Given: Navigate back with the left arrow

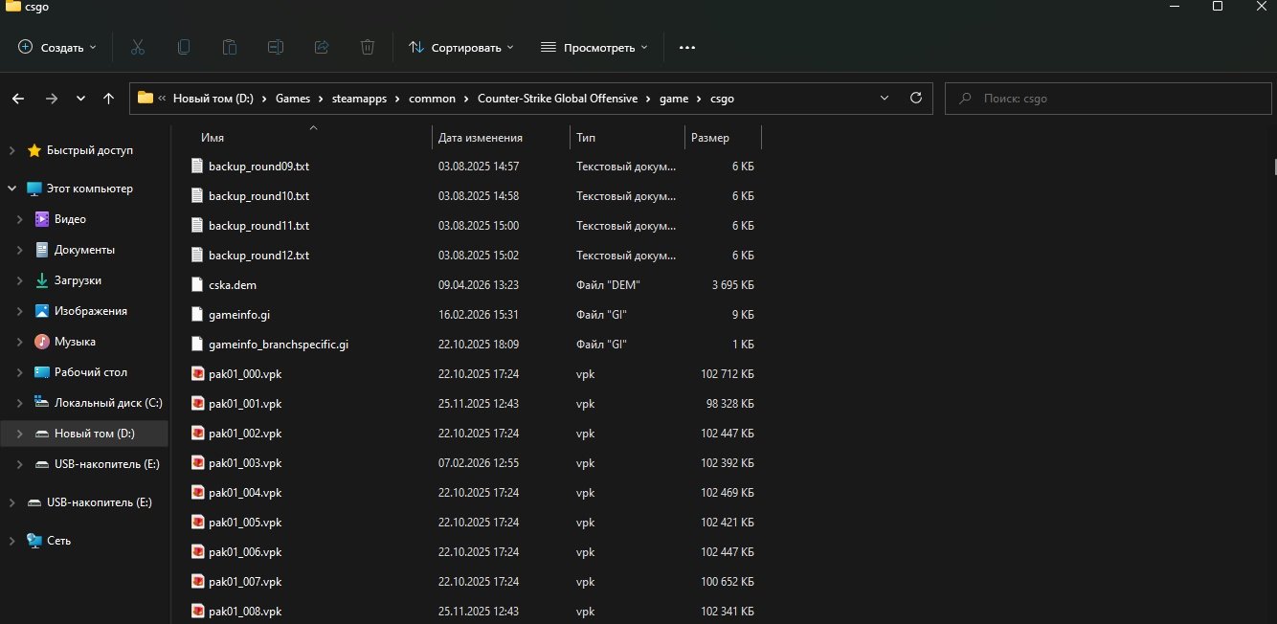Looking at the screenshot, I should [18, 98].
